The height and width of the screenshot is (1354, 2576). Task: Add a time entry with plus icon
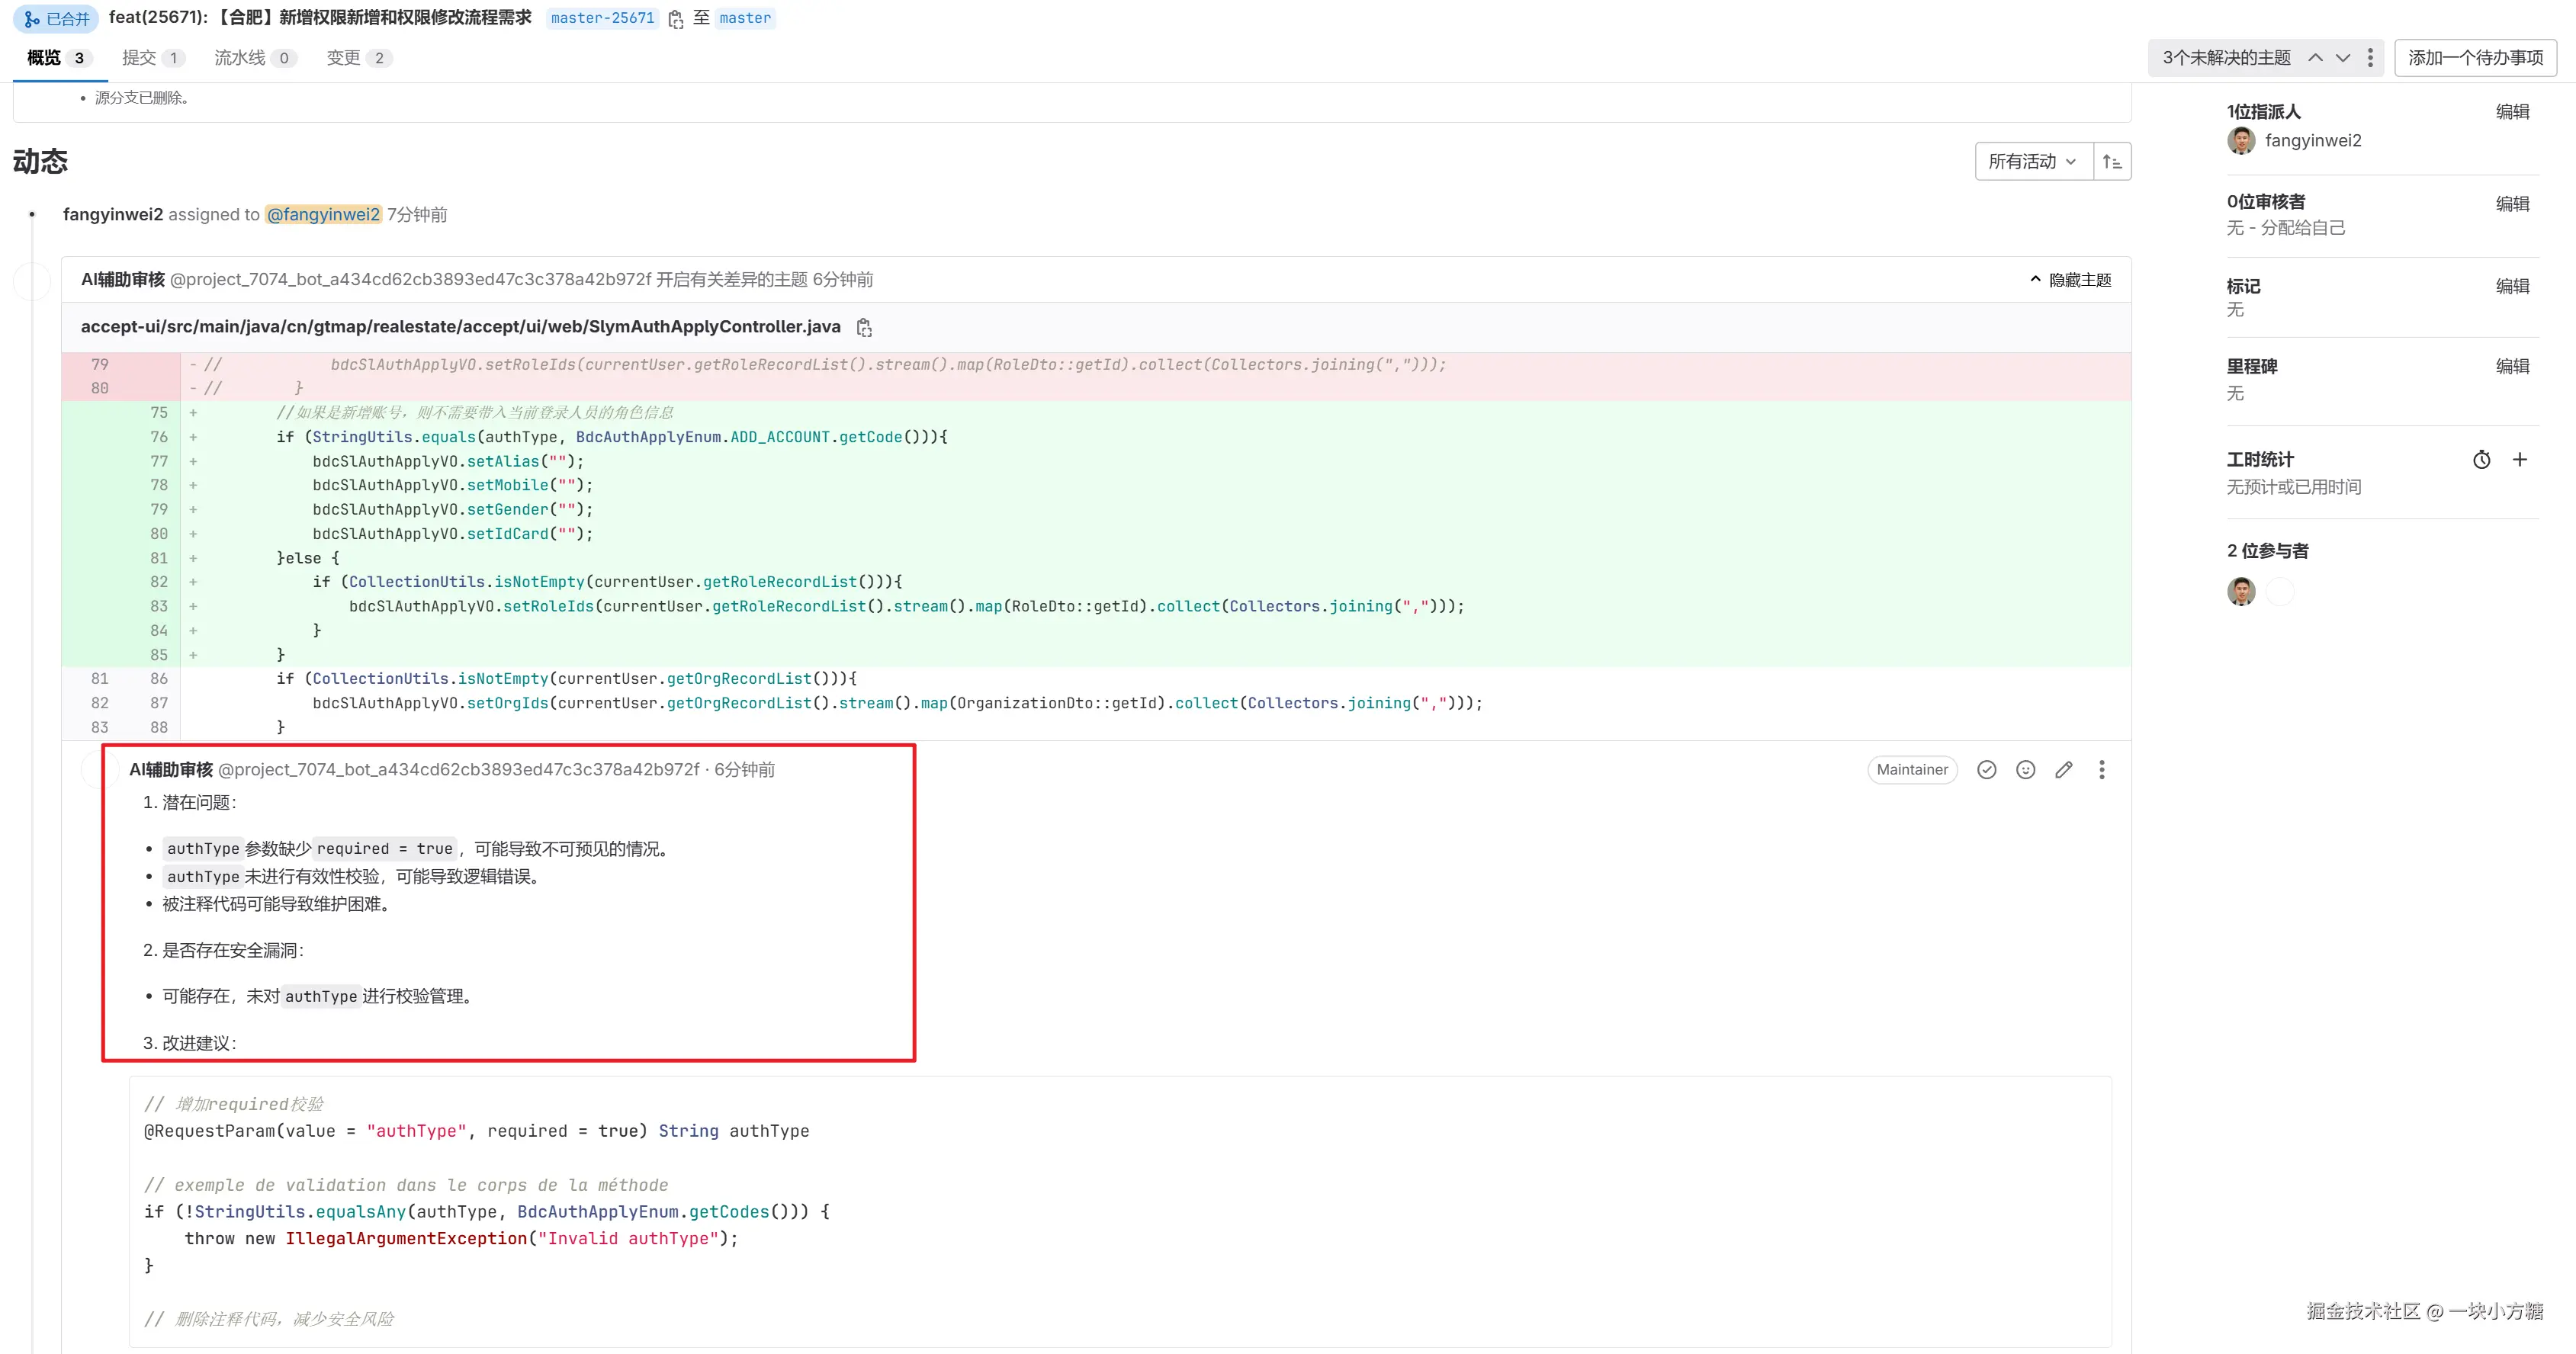tap(2519, 460)
